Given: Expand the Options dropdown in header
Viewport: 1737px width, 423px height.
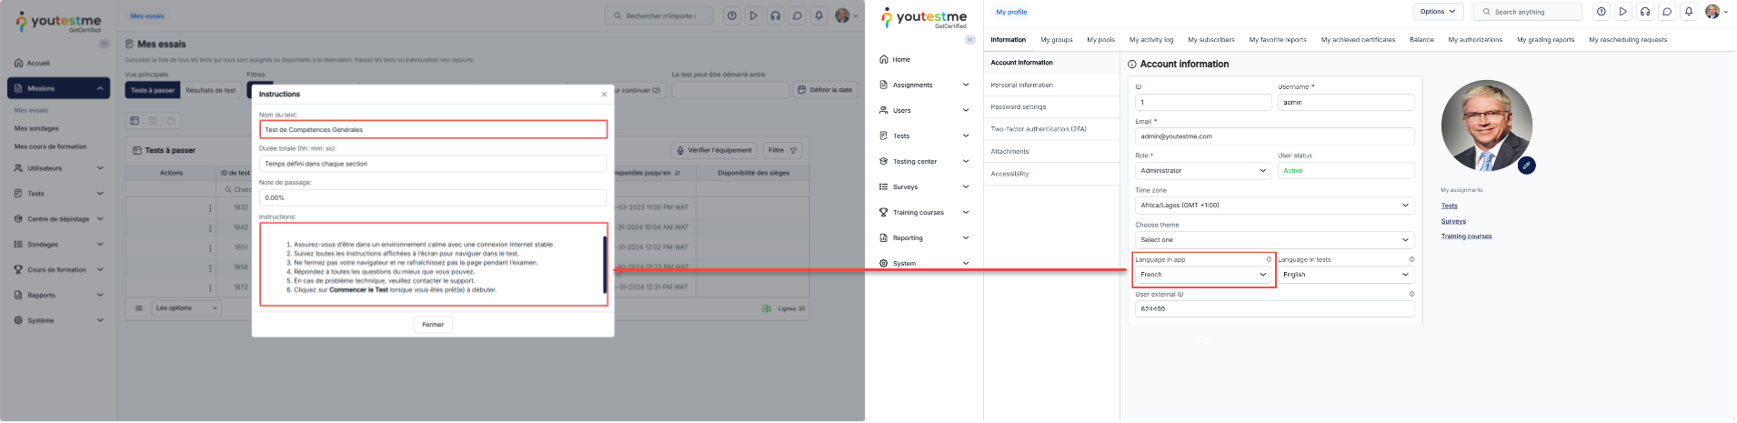Looking at the screenshot, I should tap(1438, 12).
